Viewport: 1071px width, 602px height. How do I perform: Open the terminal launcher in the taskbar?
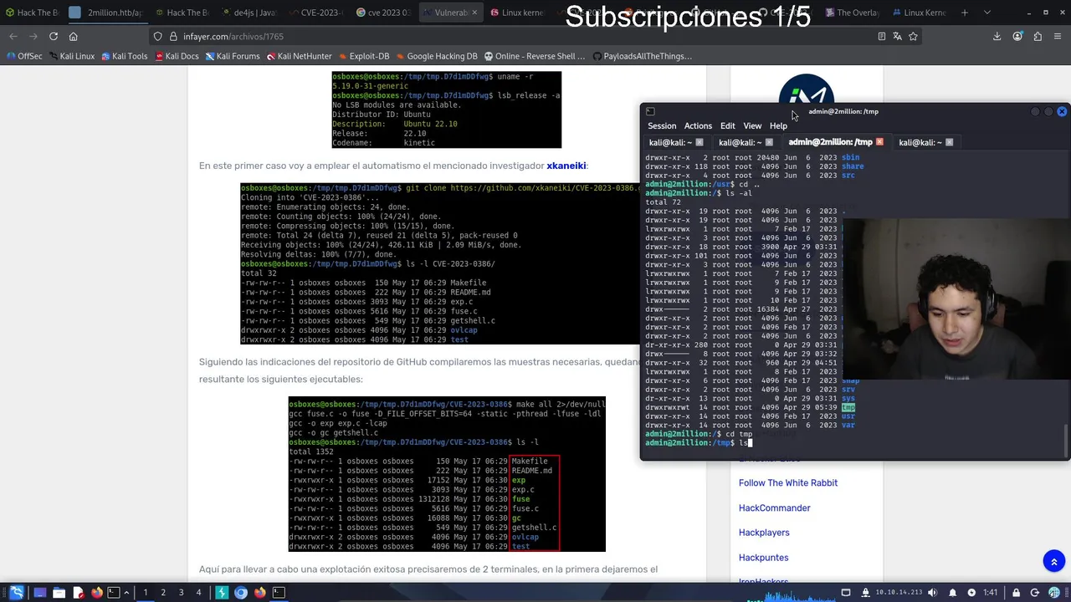click(114, 593)
